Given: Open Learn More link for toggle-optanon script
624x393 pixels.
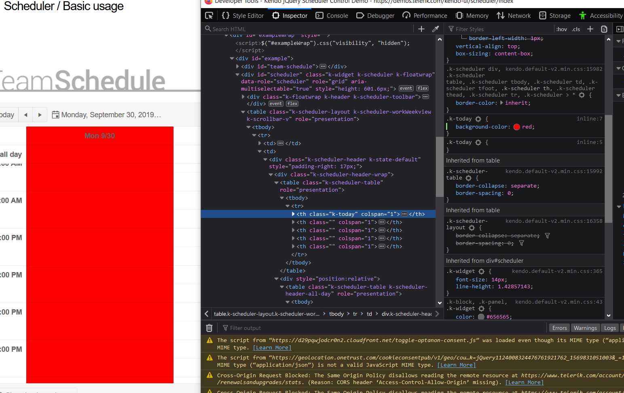Looking at the screenshot, I should point(272,348).
